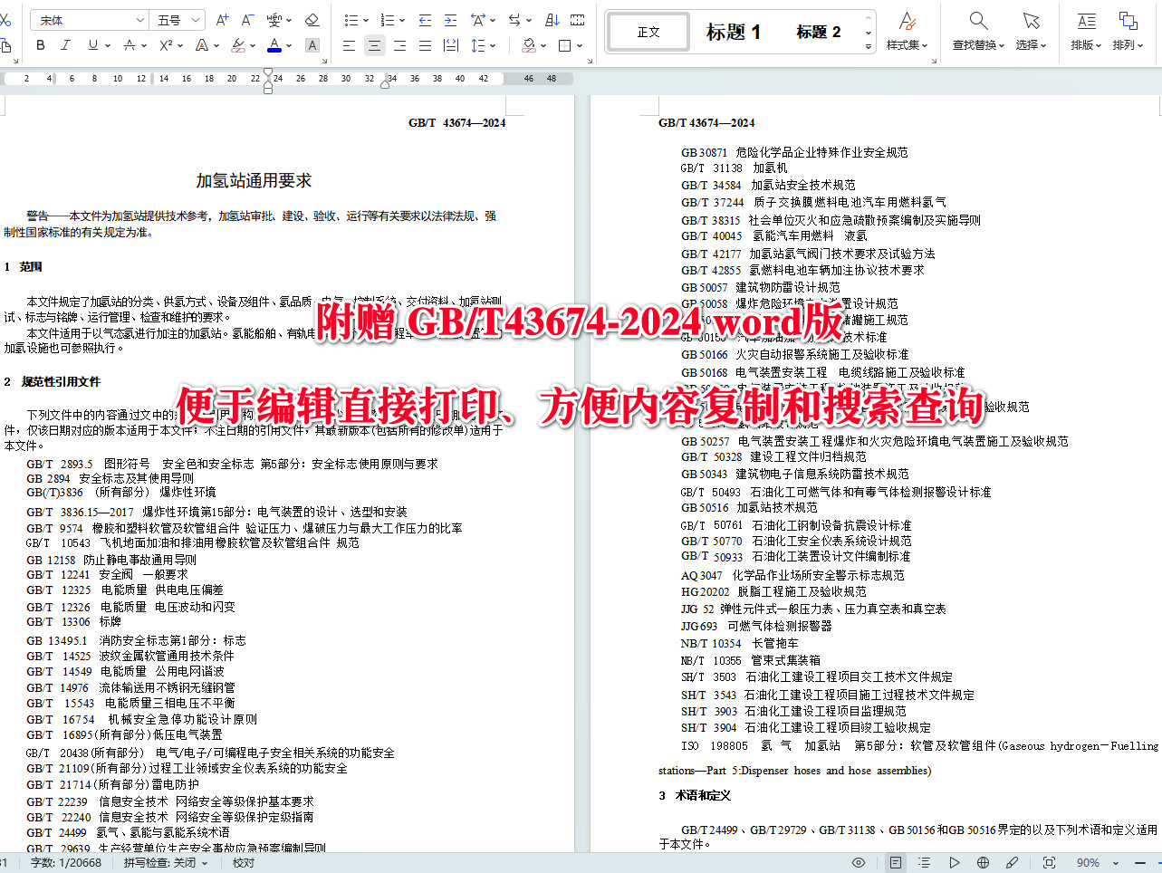
Task: Click the bullet list icon
Action: [351, 20]
